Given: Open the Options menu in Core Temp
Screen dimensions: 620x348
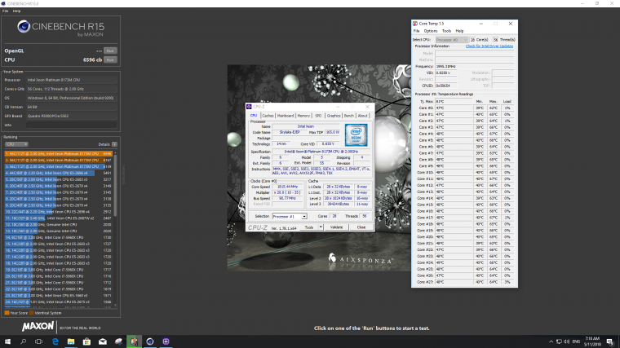Looking at the screenshot, I should (x=431, y=31).
